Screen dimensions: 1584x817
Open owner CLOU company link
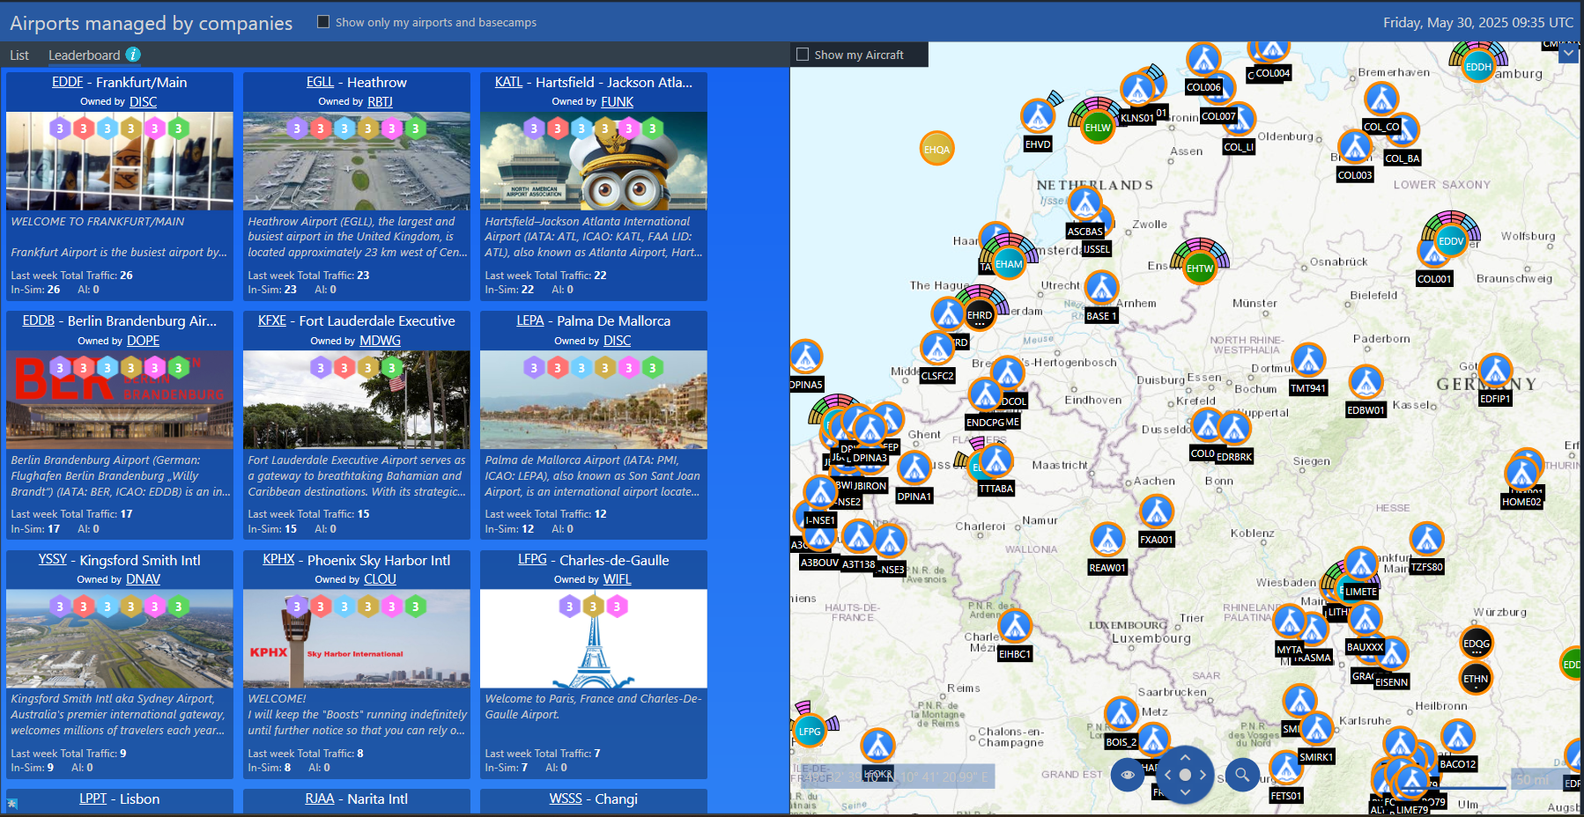pyautogui.click(x=380, y=579)
